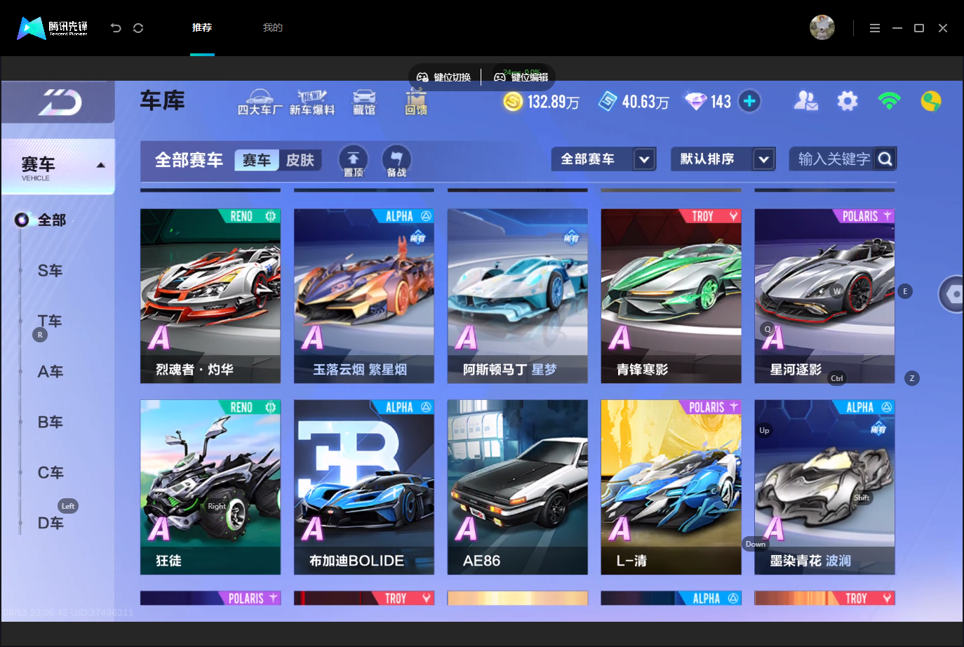Switch to the 赛车 view toggle
The width and height of the screenshot is (964, 647).
tap(257, 161)
